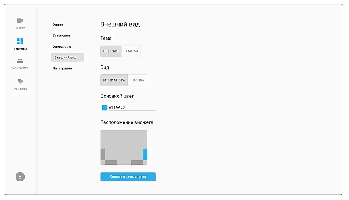
Task: Switch widget view to КНОПКА
Action: [x=138, y=80]
